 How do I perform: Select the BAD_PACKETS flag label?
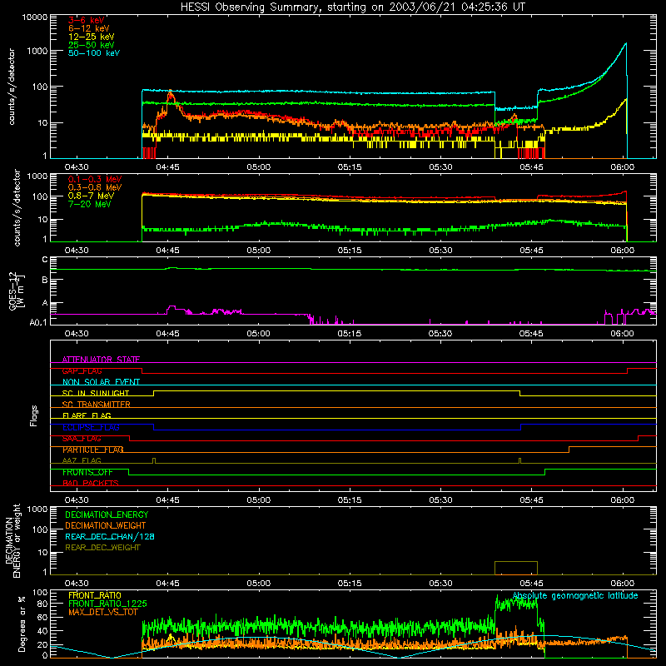[x=91, y=484]
